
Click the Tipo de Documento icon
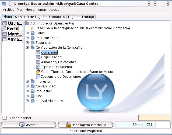pyautogui.click(x=38, y=67)
